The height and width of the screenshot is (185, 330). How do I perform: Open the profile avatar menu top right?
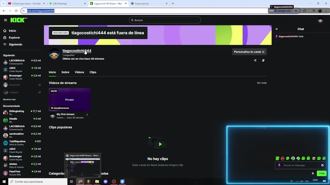(x=320, y=20)
